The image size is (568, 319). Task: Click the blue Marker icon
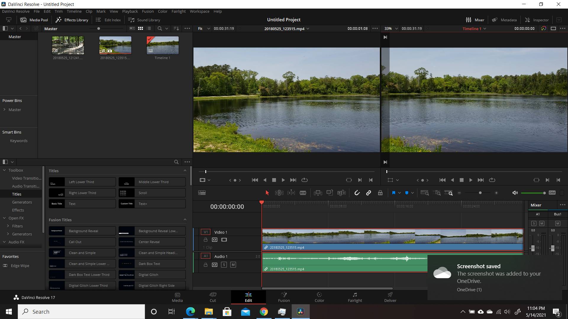[x=407, y=193]
